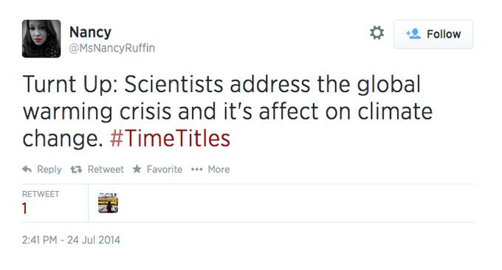Open the RETWEET count of 1

pos(24,209)
